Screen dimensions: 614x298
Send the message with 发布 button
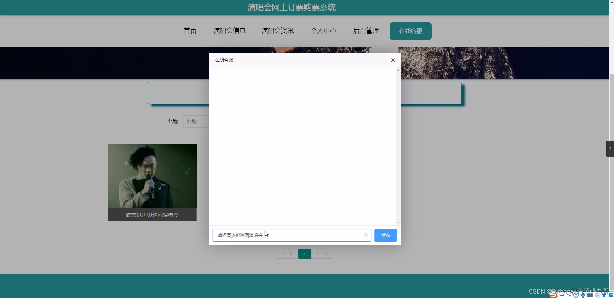tap(385, 235)
